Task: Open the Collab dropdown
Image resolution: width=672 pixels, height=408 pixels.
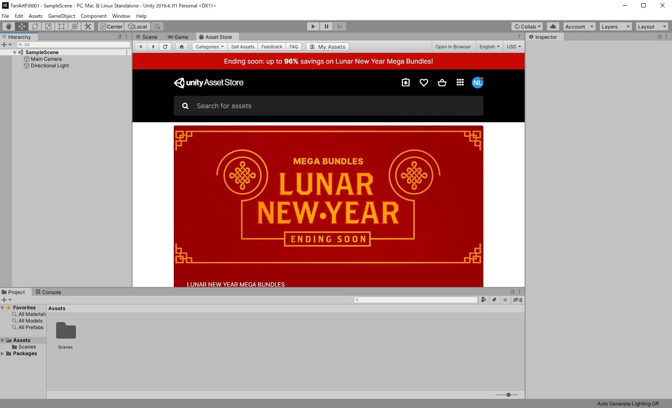Action: pyautogui.click(x=527, y=26)
